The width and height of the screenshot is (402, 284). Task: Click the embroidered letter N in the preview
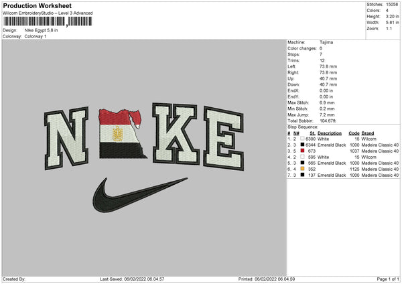[x=66, y=139]
